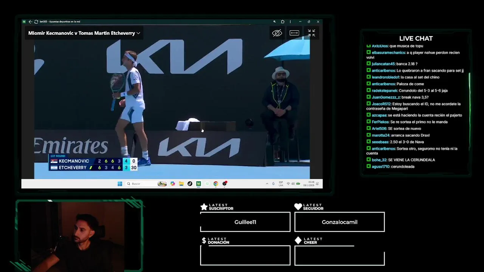Click the microphone tray icon
The width and height of the screenshot is (484, 272).
273,184
